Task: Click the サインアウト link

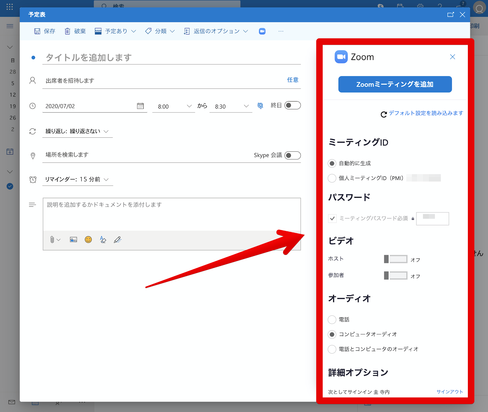Action: (x=450, y=392)
